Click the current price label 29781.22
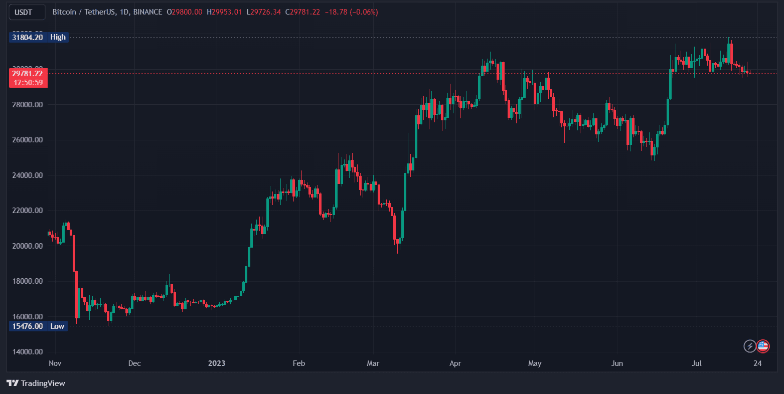Screen dimensions: 784x394 tap(28, 73)
